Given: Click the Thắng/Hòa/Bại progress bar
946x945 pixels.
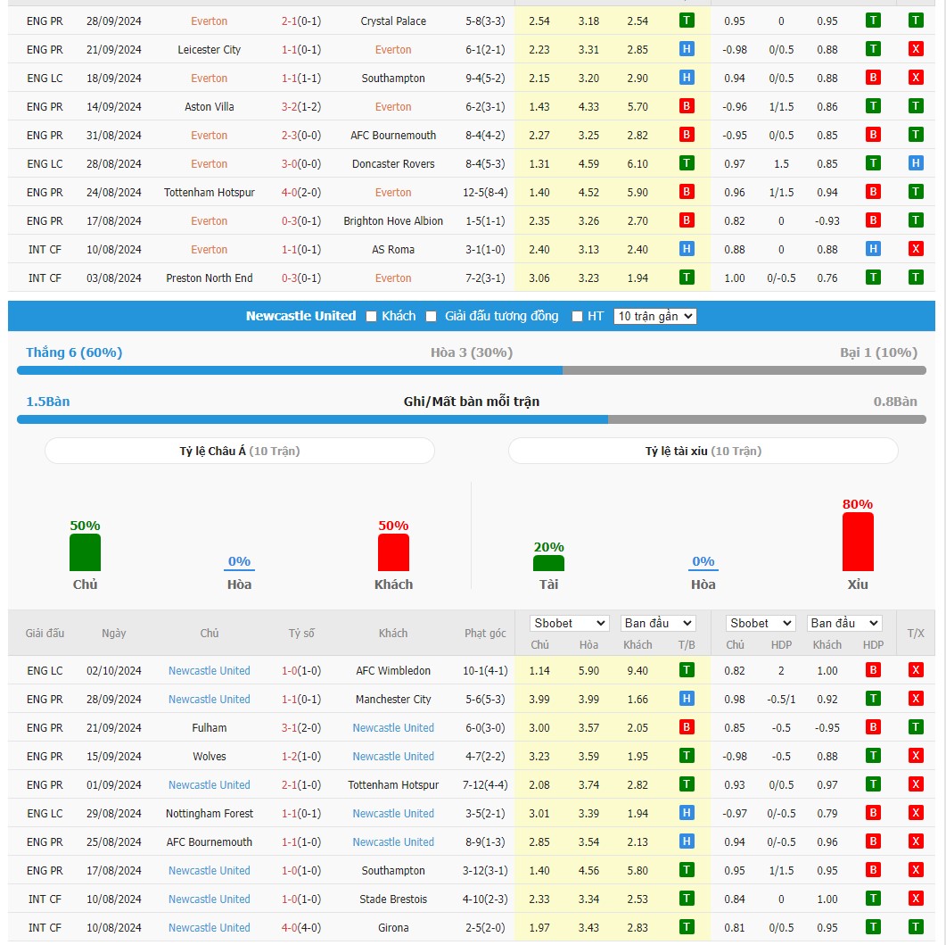Looking at the screenshot, I should [471, 370].
